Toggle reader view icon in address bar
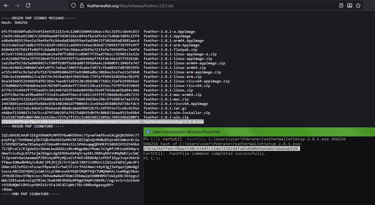The height and width of the screenshot is (205, 375). pyautogui.click(x=341, y=5)
